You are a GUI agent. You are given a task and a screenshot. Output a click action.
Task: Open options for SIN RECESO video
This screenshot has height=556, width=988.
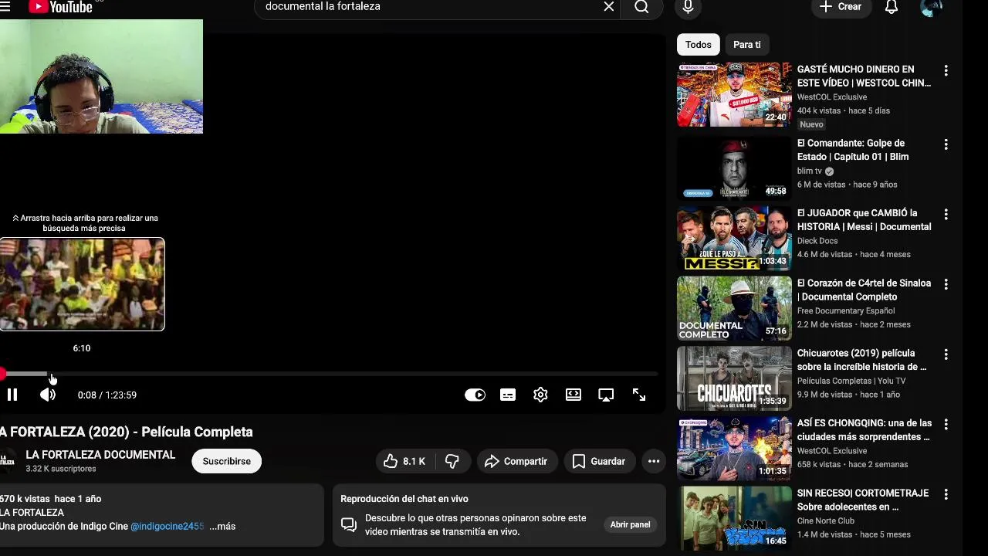tap(946, 494)
